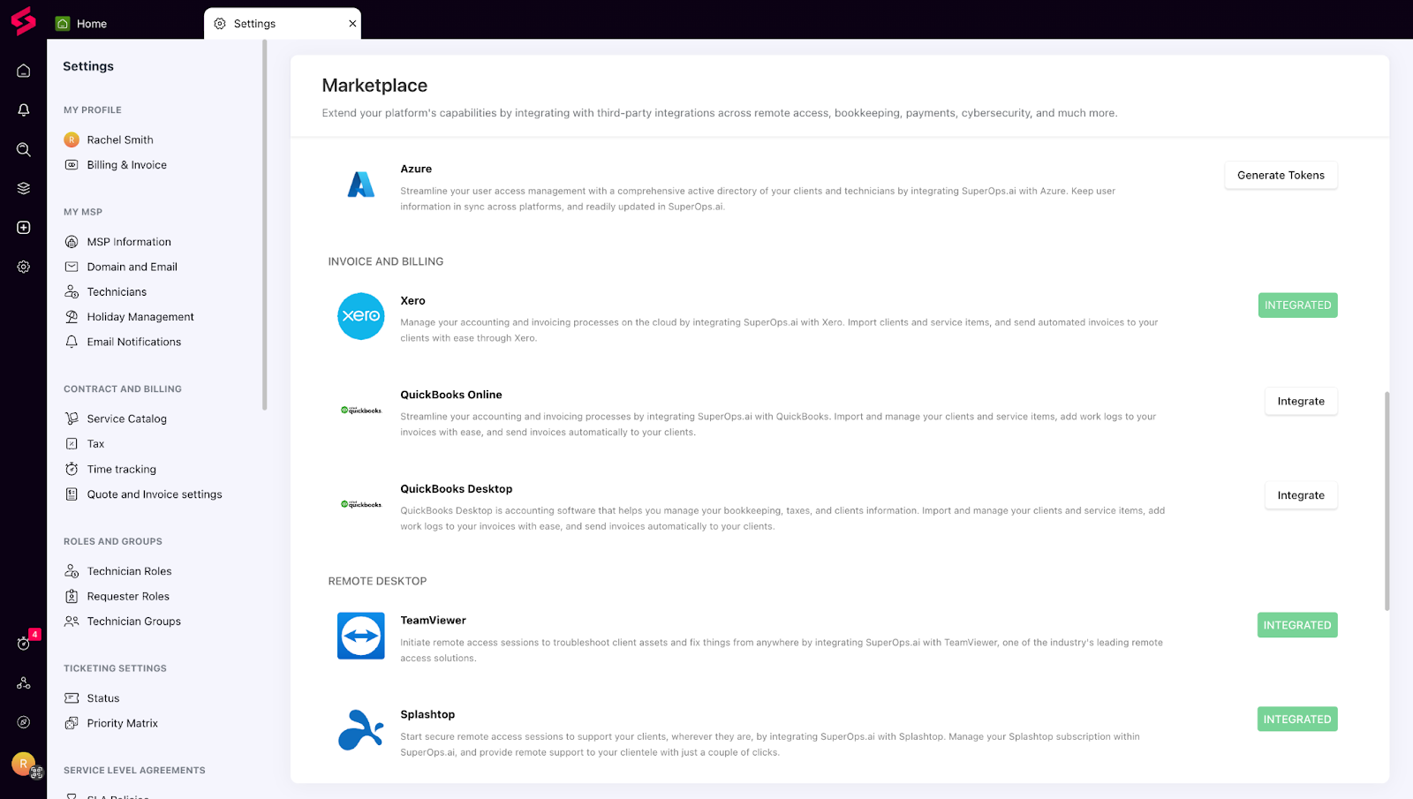
Task: Open search magnifier in left rail
Action: pos(24,149)
